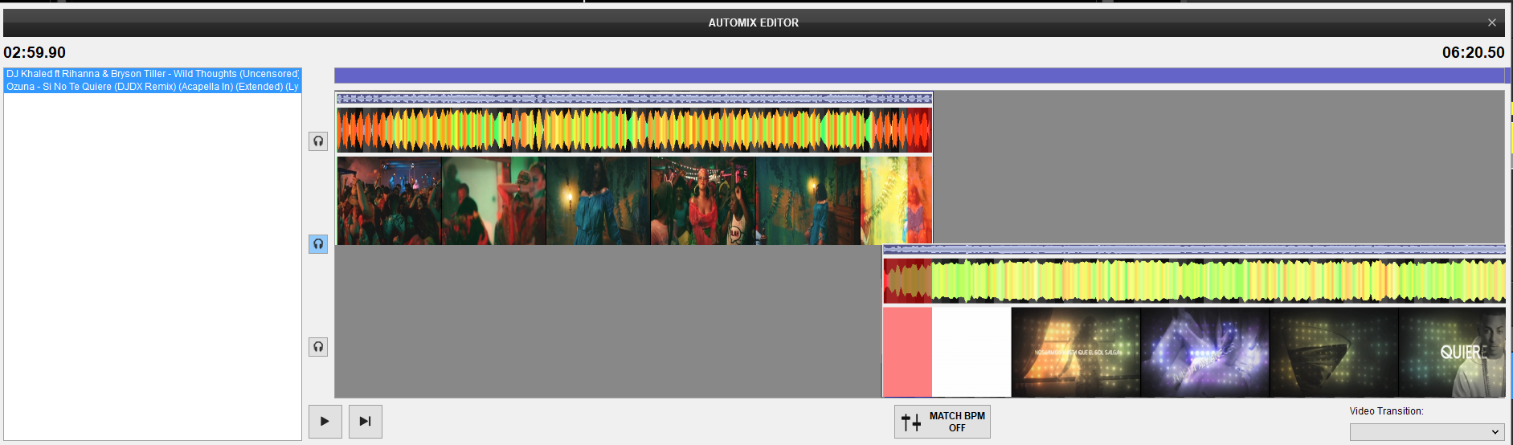This screenshot has width=1513, height=445.
Task: Click the Wild Thoughts colored waveform
Action: pos(634,129)
